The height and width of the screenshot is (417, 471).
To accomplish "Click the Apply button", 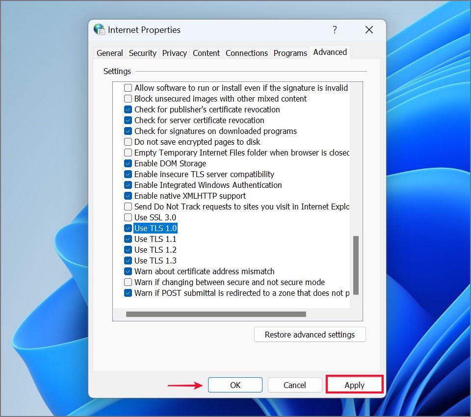I will 354,385.
